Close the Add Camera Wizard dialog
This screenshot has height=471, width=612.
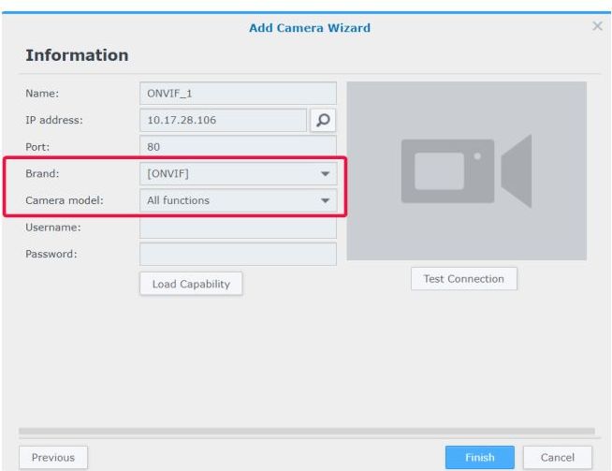point(597,28)
